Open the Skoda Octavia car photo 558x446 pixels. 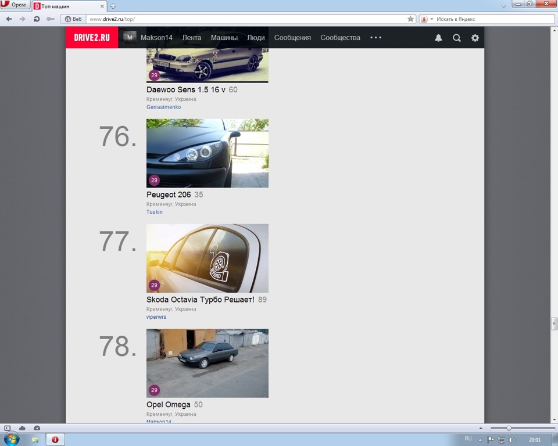(x=208, y=258)
